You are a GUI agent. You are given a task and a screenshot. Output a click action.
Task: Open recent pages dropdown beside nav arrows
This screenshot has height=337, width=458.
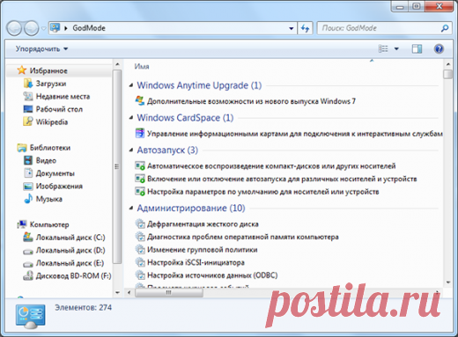pyautogui.click(x=43, y=28)
